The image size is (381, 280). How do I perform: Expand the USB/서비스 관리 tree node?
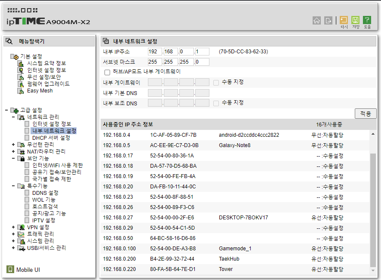[x=13, y=248]
